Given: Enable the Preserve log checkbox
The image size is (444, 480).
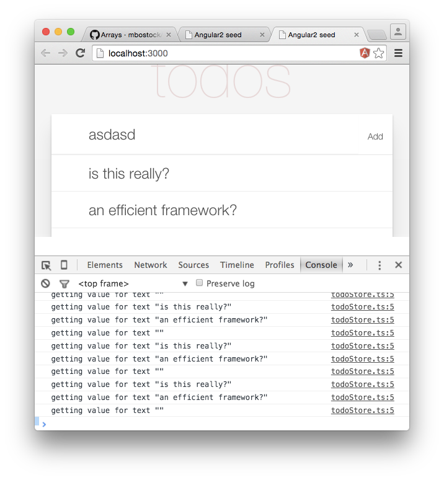Looking at the screenshot, I should 200,283.
